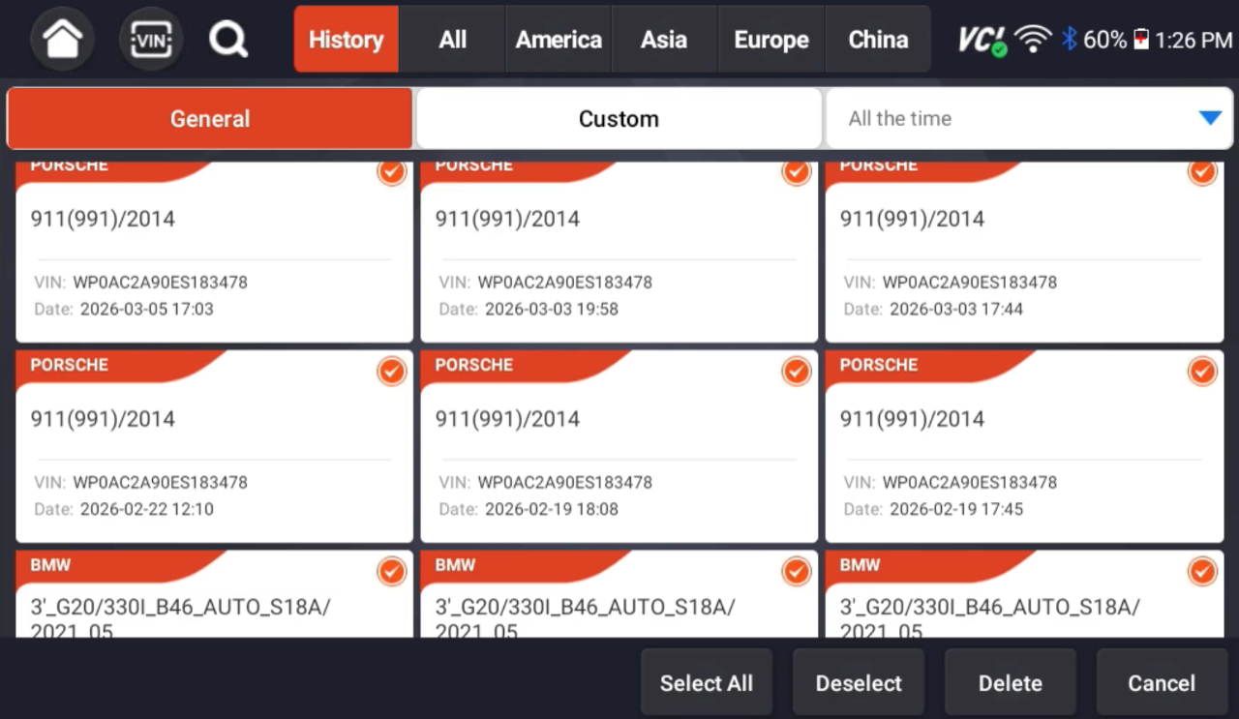
Task: Delete the selected history records
Action: [1010, 683]
